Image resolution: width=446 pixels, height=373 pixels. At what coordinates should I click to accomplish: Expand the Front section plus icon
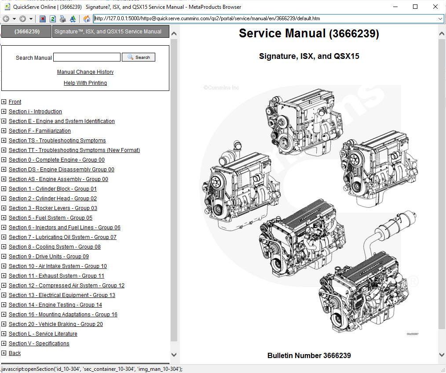click(4, 101)
